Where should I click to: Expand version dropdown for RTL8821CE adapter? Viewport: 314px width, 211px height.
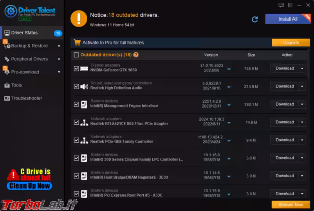click(x=229, y=123)
